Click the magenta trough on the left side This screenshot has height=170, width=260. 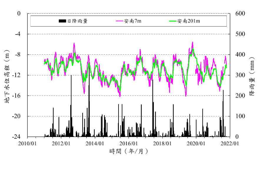[84, 93]
